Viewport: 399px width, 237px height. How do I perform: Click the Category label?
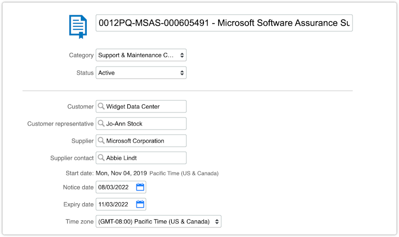coord(81,55)
